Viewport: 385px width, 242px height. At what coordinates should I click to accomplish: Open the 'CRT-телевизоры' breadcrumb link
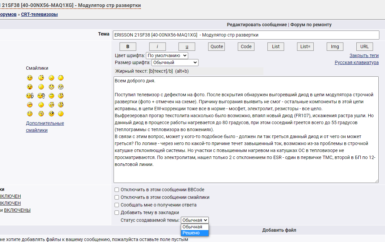(39, 14)
